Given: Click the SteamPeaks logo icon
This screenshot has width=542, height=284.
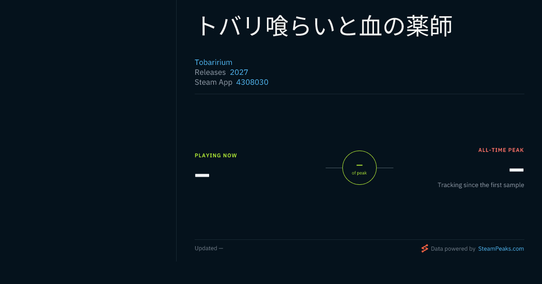Looking at the screenshot, I should coord(425,248).
